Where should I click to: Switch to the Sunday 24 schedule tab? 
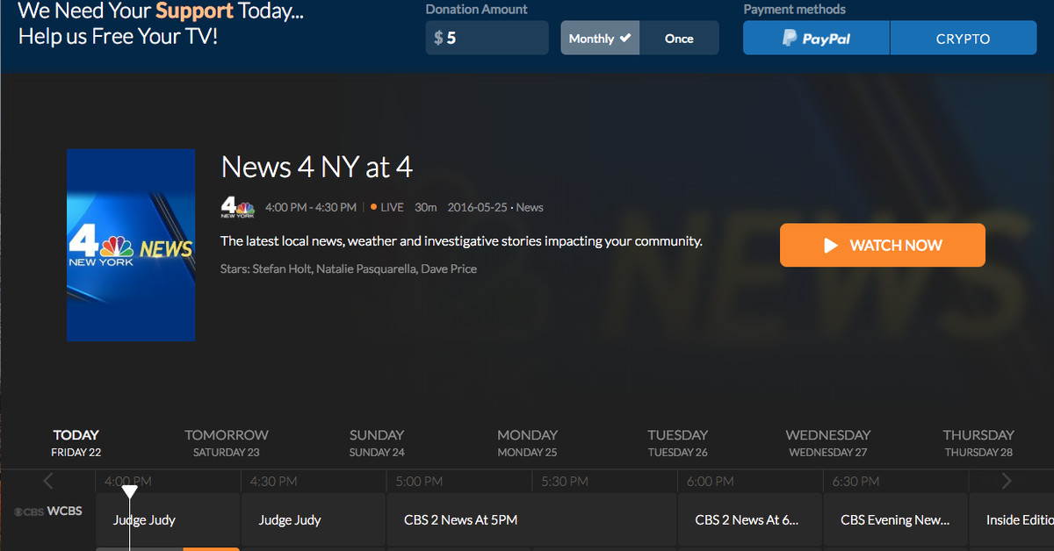coord(377,442)
